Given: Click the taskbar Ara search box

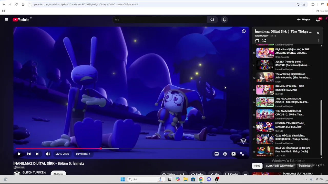Looking at the screenshot, I should (x=146, y=179).
